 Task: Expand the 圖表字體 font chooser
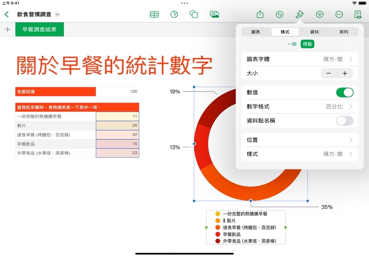[299, 59]
